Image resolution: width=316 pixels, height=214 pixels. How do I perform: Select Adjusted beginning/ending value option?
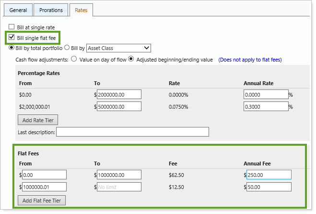131,60
